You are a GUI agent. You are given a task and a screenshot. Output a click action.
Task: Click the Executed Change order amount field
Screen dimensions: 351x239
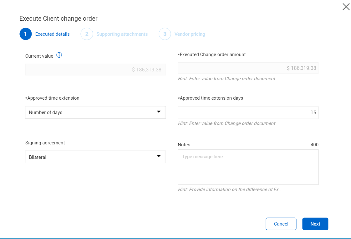248,68
